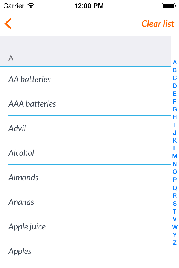Pick Almonds from the list
Viewport: 179px width, 268px height.
[84, 178]
